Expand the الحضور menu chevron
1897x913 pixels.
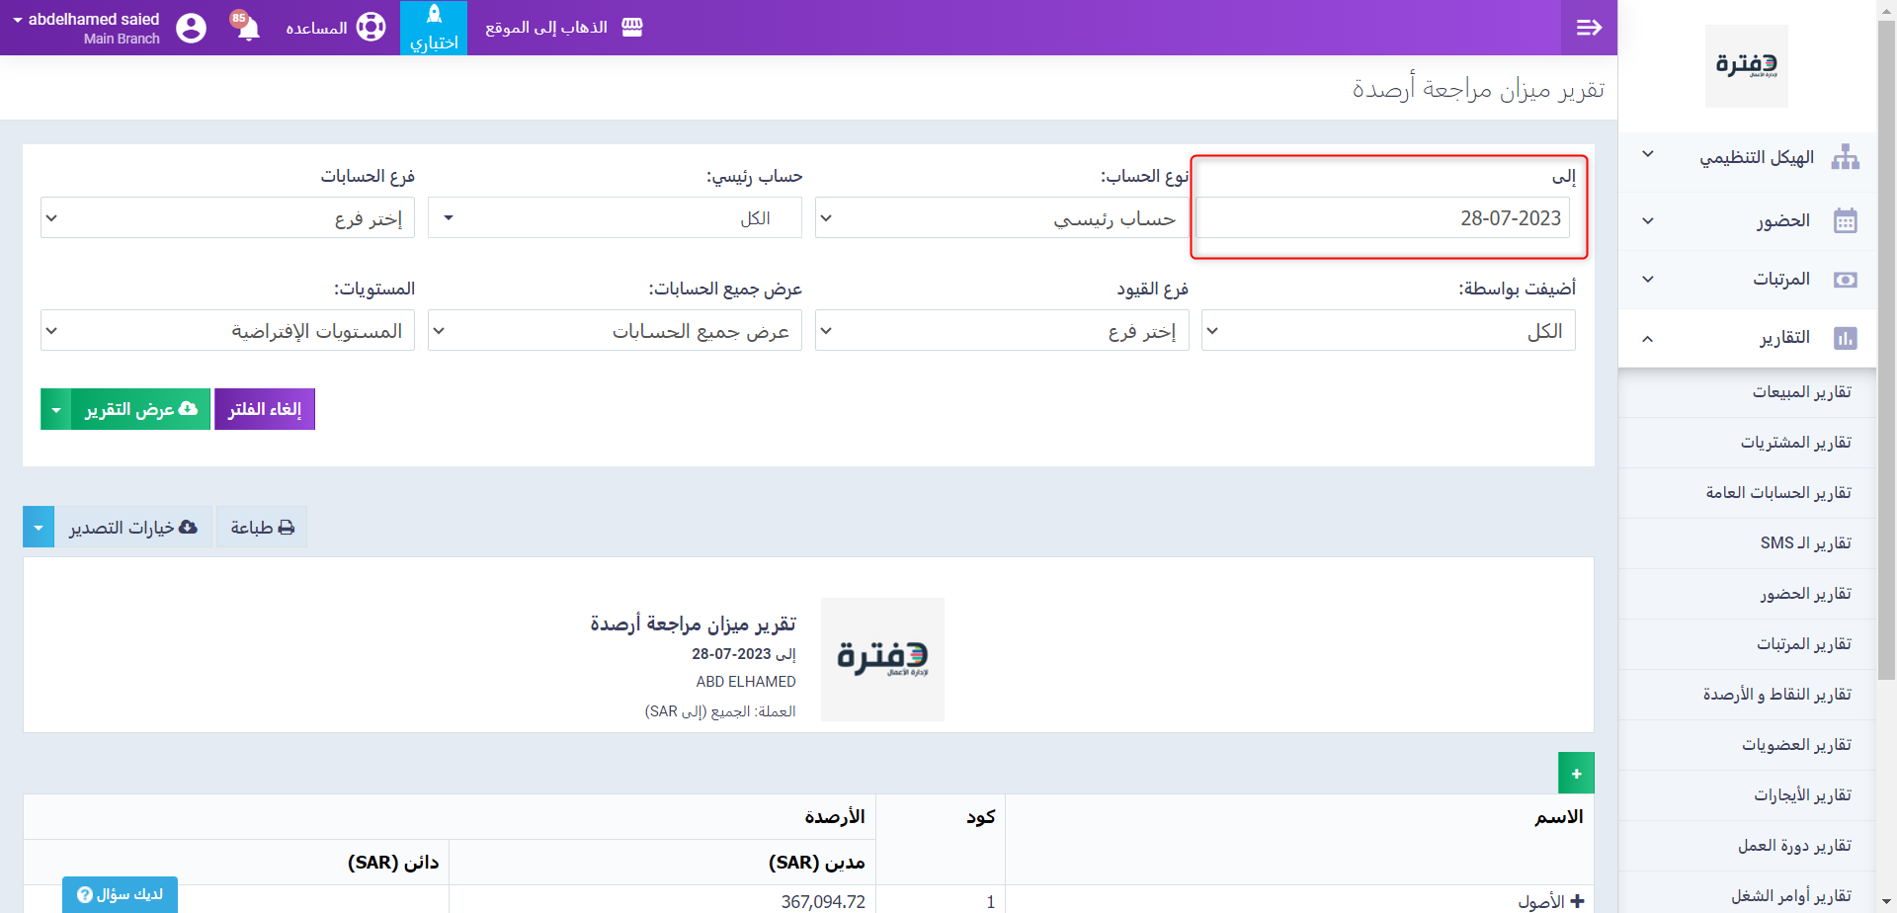(x=1648, y=220)
